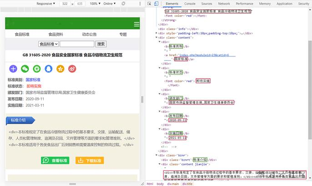The image size is (312, 186).
Task: Collapse the div containing 发布日期
Action: [x=160, y=111]
